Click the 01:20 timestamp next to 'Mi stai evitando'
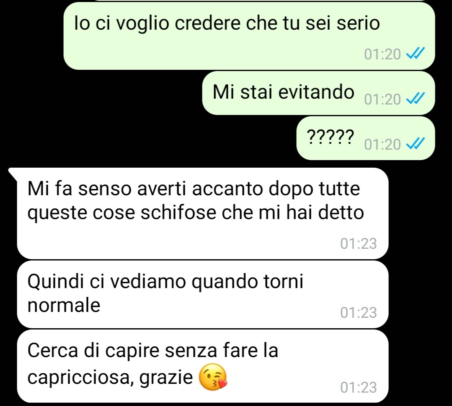Image resolution: width=452 pixels, height=406 pixels. click(x=382, y=99)
